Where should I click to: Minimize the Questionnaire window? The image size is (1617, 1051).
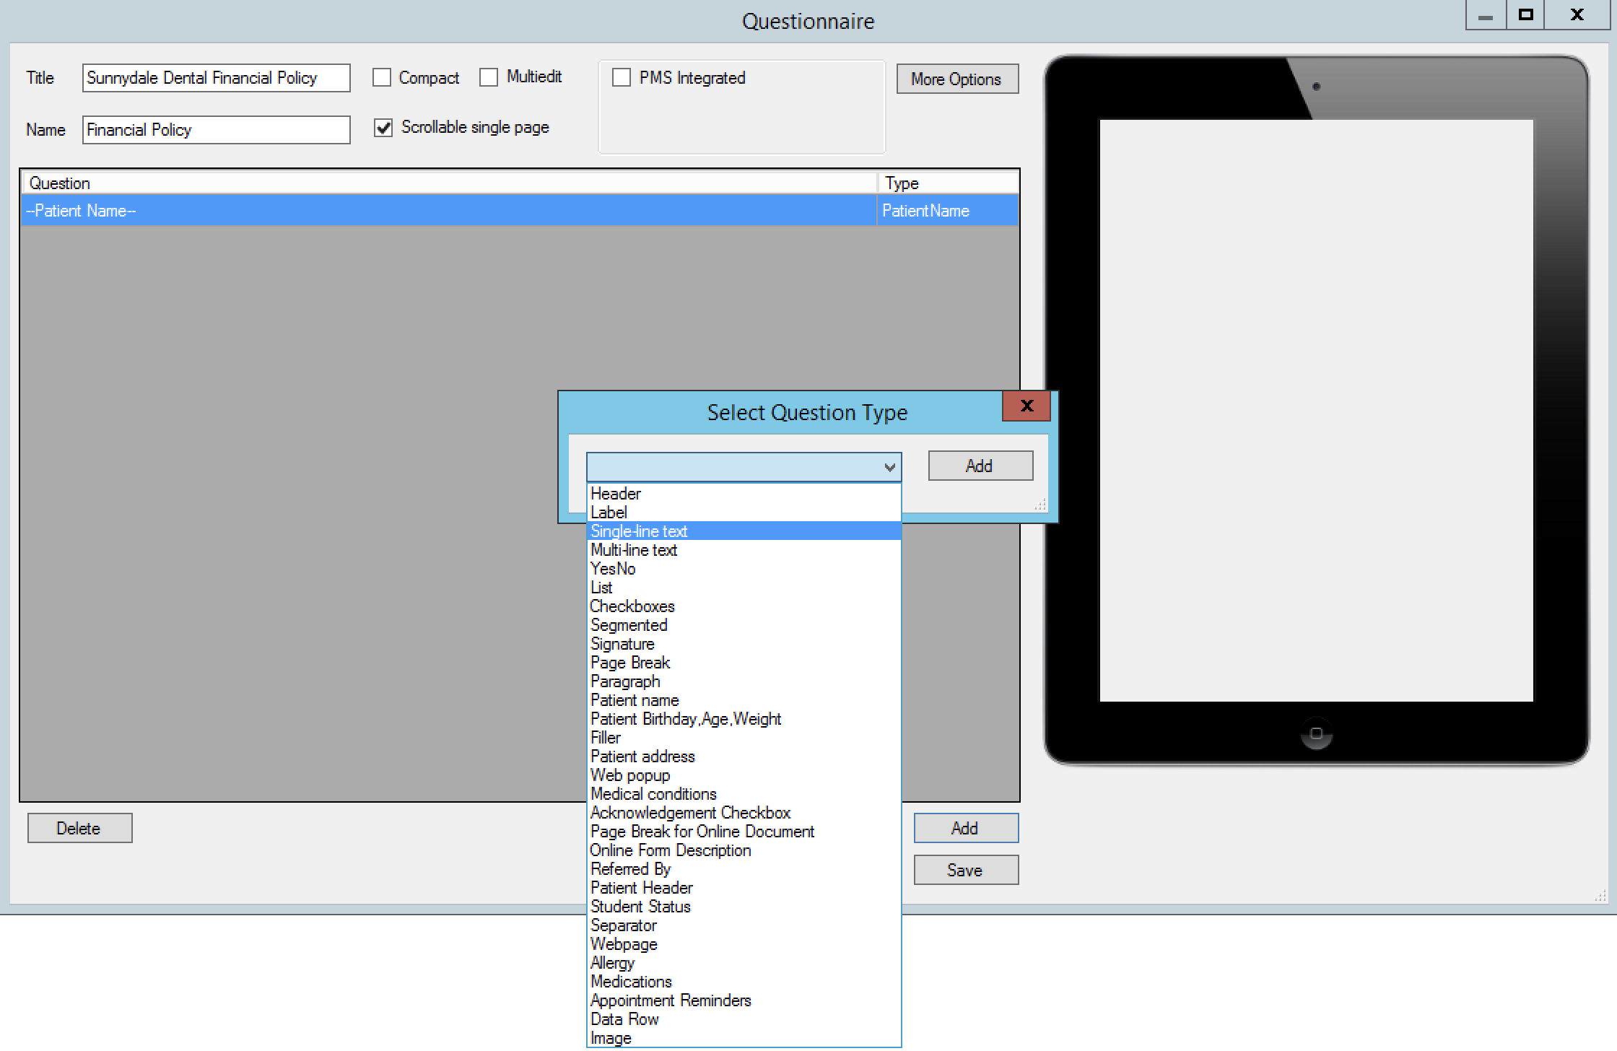click(x=1486, y=16)
